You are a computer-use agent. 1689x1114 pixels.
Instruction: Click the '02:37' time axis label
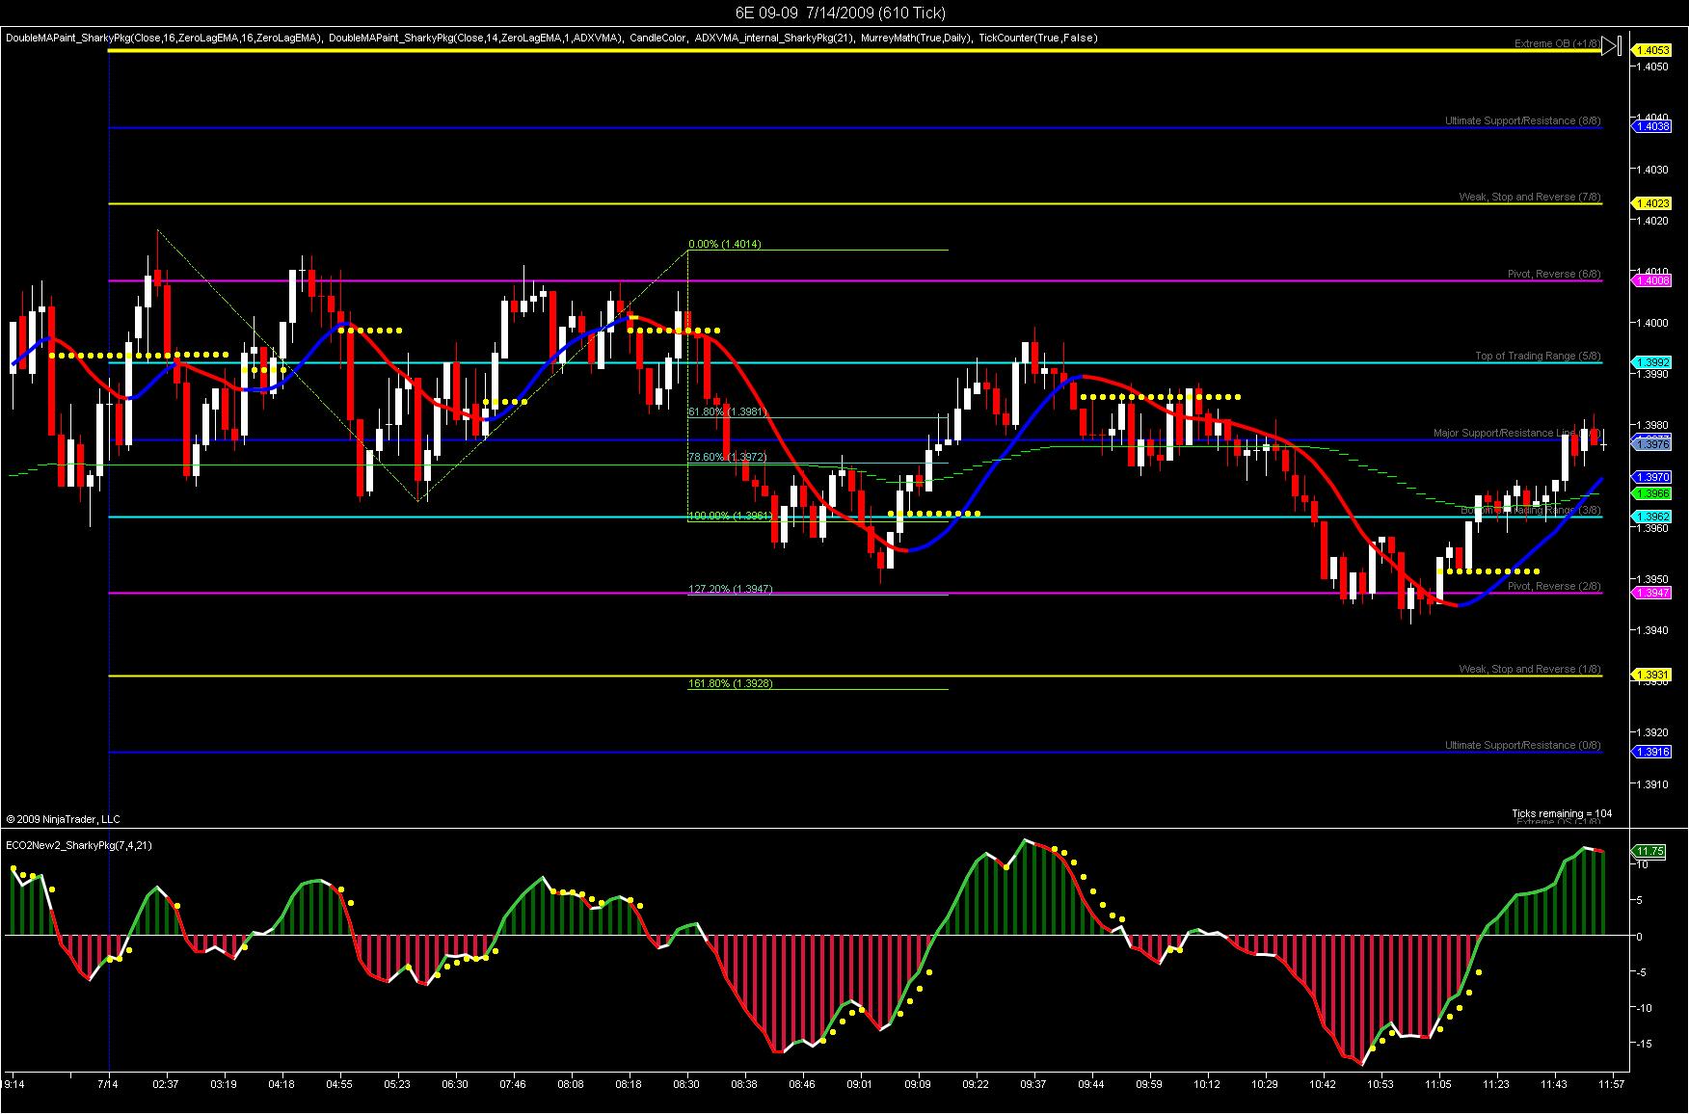point(166,1084)
